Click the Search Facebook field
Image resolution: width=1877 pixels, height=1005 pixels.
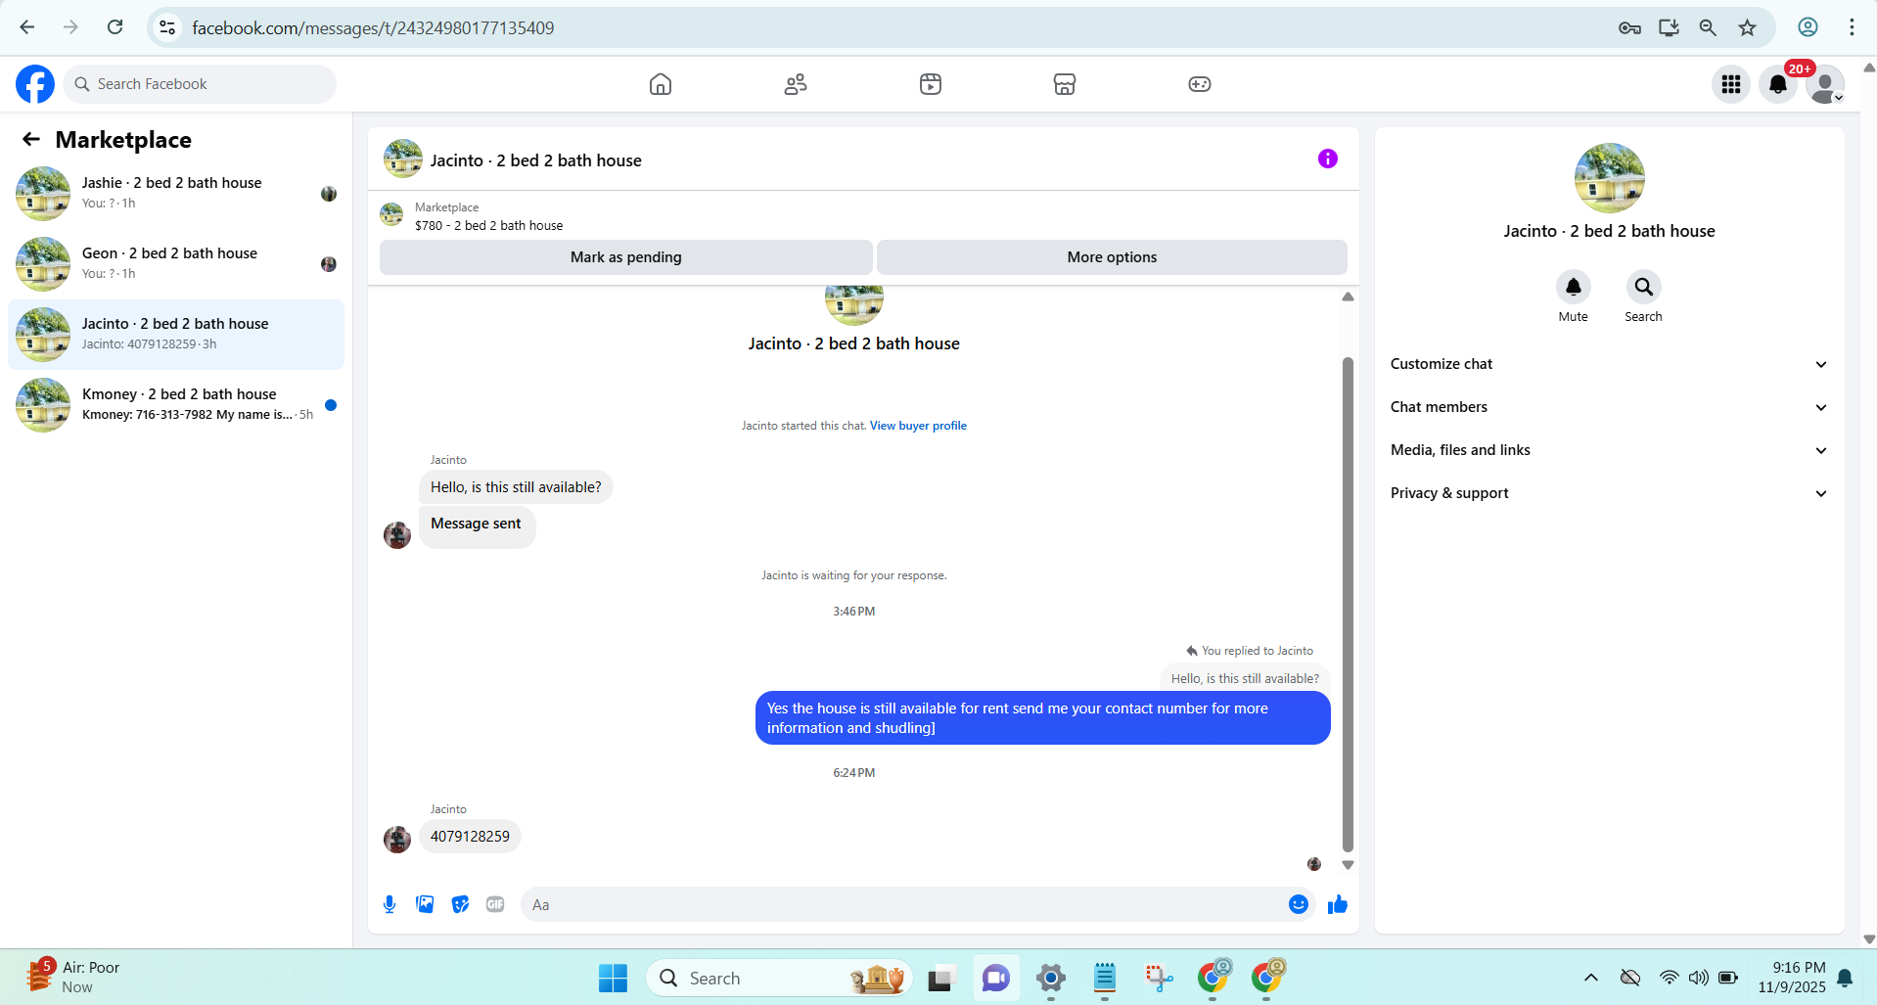tap(200, 84)
